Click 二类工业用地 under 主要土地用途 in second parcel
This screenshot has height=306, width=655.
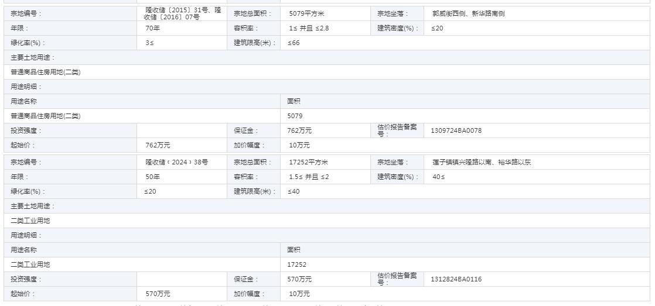click(x=30, y=221)
